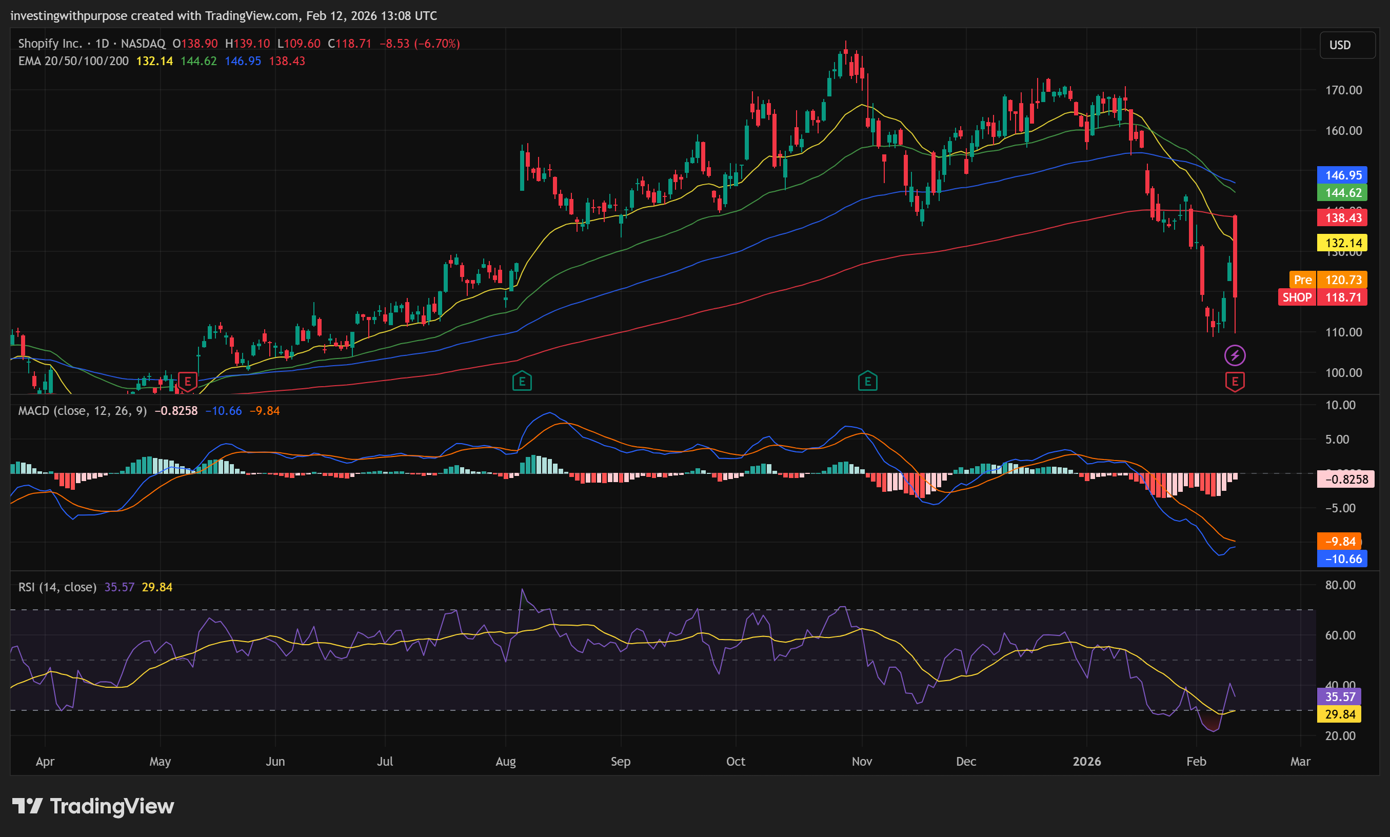Open the USD currency selector

coord(1346,45)
